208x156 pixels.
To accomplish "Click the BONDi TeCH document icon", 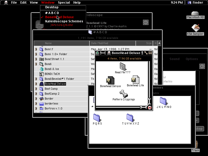I will pyautogui.click(x=42, y=74).
